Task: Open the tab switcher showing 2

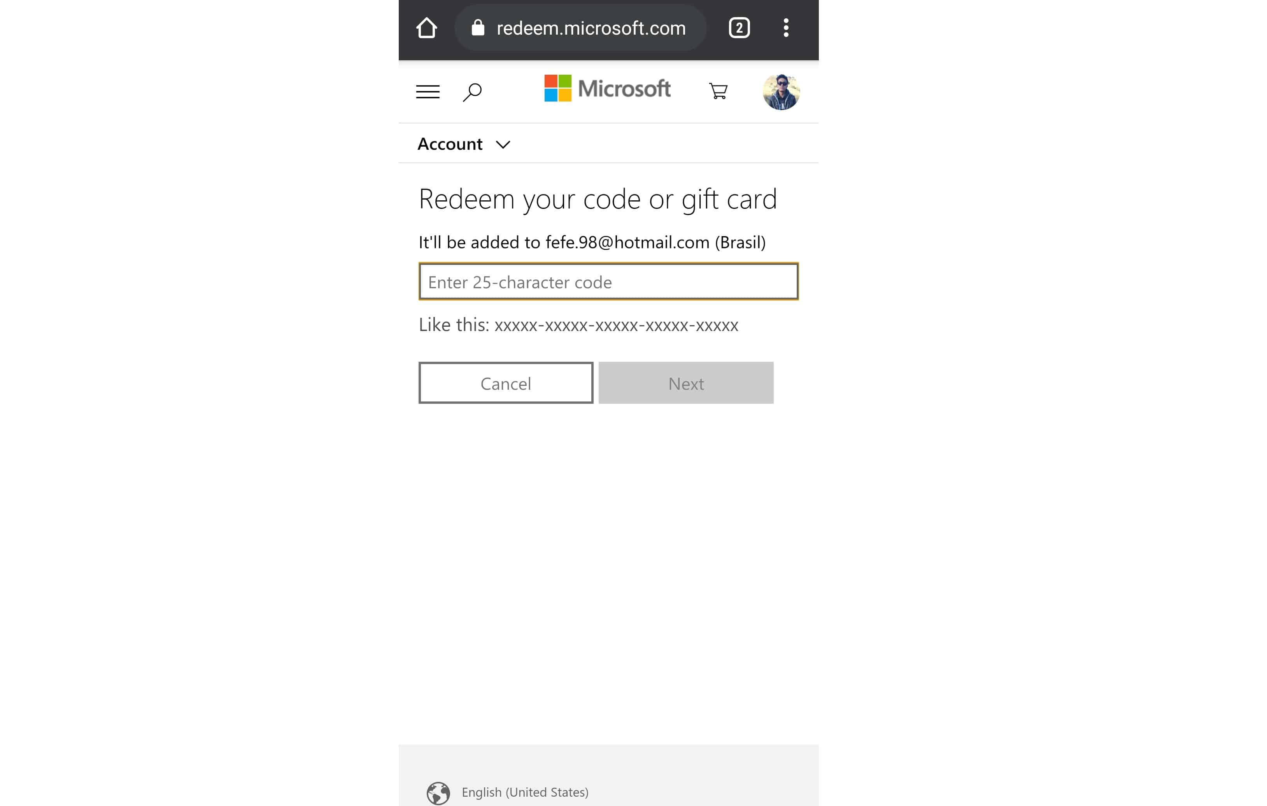Action: point(739,28)
